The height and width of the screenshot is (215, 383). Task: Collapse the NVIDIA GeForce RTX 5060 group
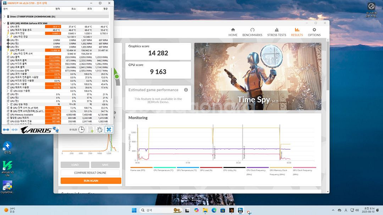click(x=4, y=23)
